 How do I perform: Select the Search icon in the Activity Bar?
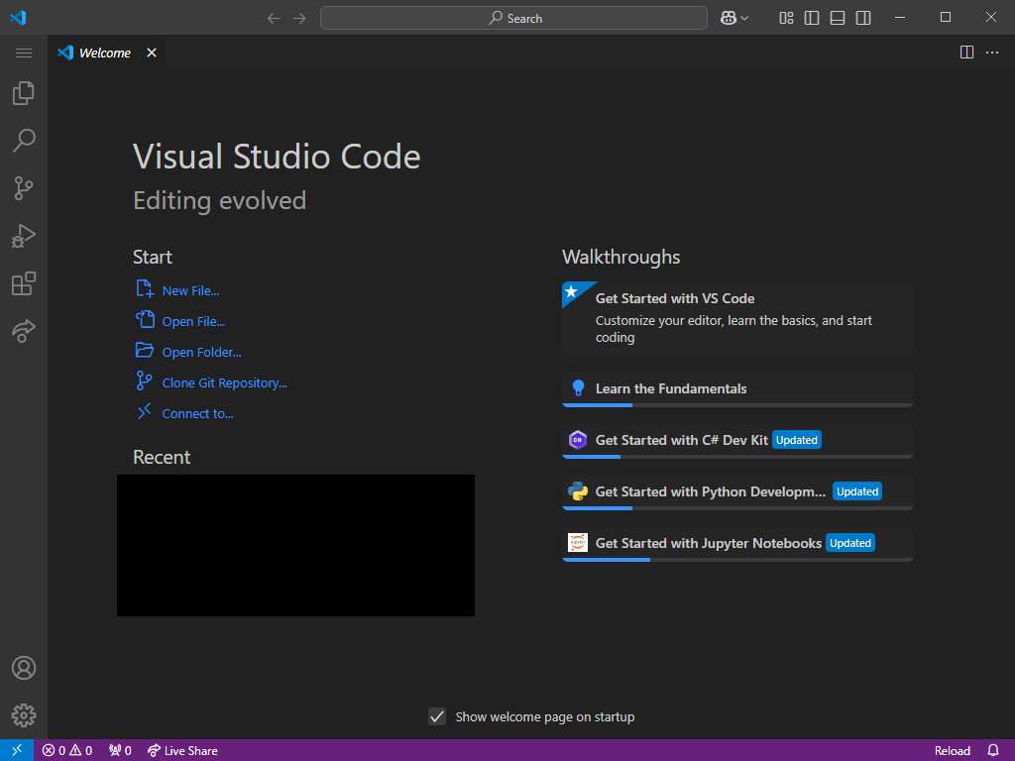tap(24, 141)
